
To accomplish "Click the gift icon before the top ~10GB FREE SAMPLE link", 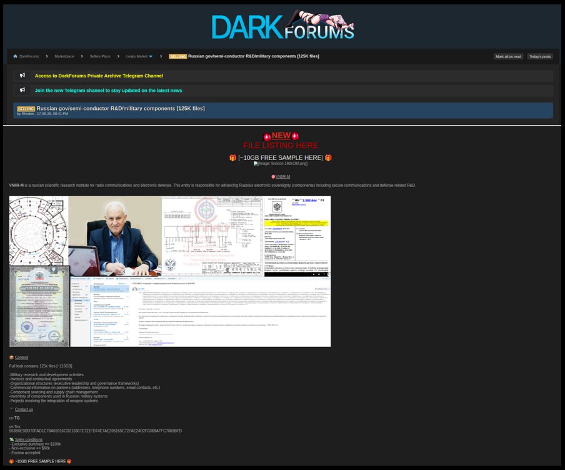I will [x=232, y=157].
